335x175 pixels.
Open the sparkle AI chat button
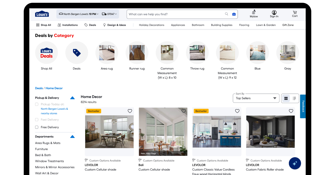(295, 163)
